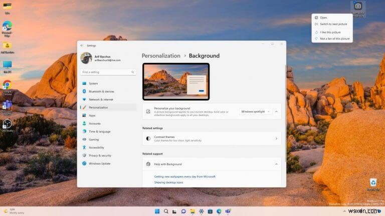Open the Accounts settings page

[x=108, y=123]
